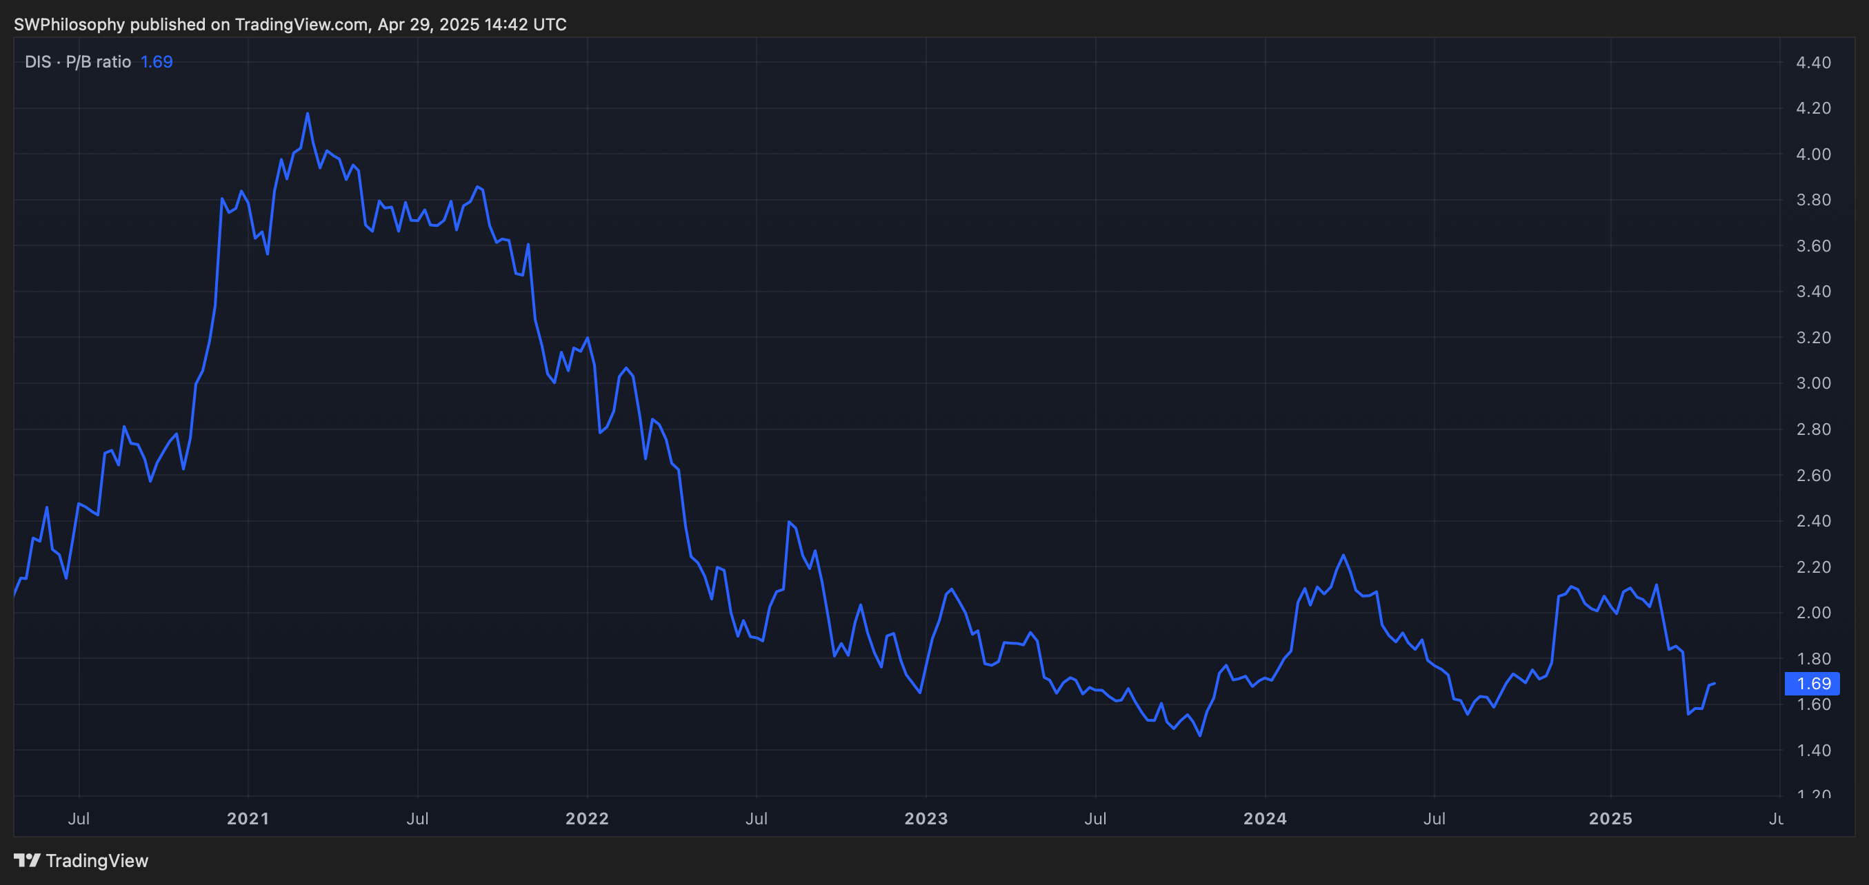Click the 3.00 label on the price scale
1869x885 pixels.
pyautogui.click(x=1813, y=383)
